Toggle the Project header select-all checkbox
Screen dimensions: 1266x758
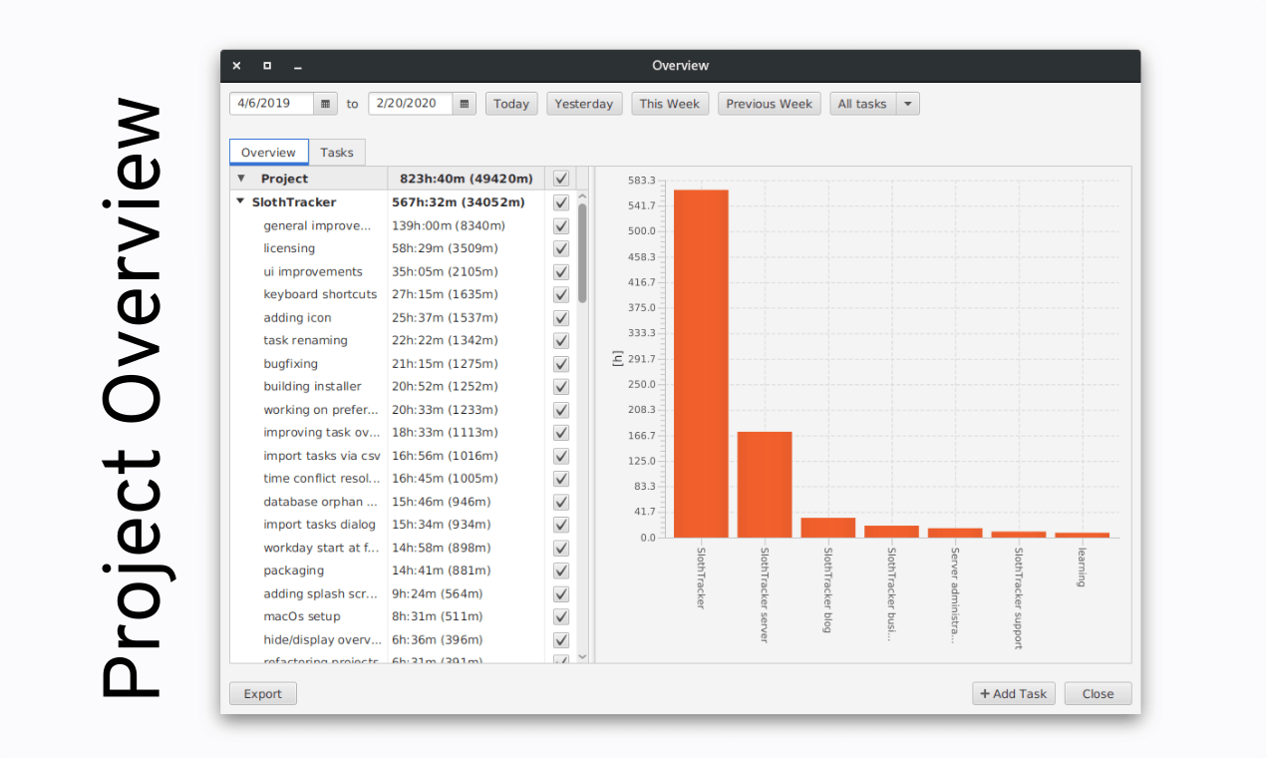point(561,179)
